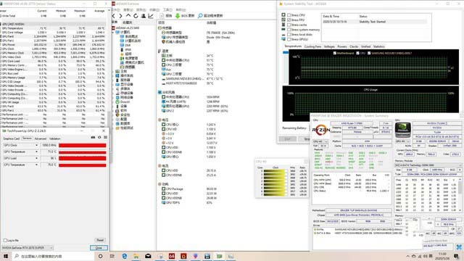The height and width of the screenshot is (261, 464).
Task: Click the driver update magnifier icon
Action: (200, 16)
